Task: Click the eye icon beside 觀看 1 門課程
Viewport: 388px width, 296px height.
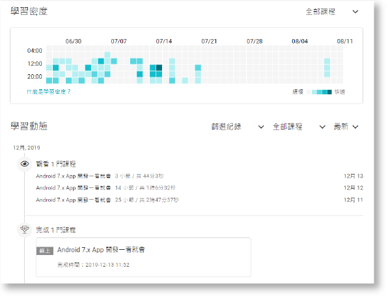Action: click(25, 164)
